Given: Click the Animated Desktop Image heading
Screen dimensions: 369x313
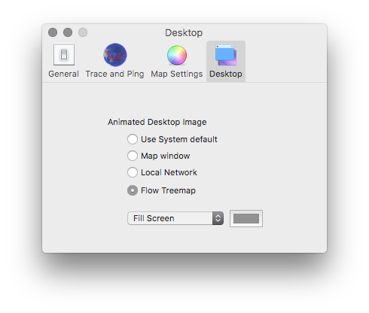Looking at the screenshot, I should pyautogui.click(x=157, y=122).
